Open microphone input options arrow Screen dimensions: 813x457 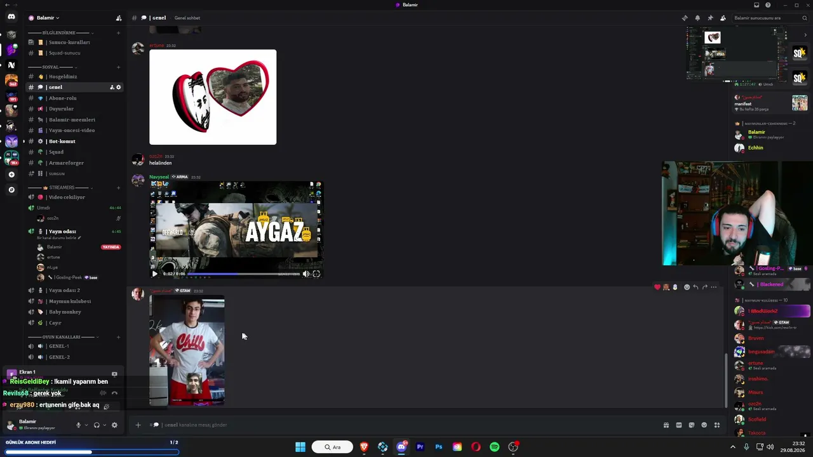click(86, 425)
